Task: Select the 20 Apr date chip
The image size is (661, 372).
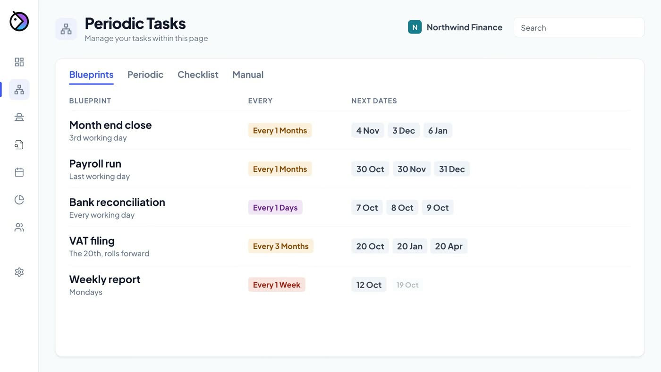Action: [x=449, y=246]
